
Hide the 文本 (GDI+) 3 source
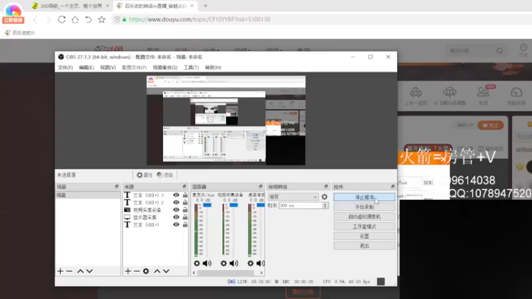tap(176, 195)
